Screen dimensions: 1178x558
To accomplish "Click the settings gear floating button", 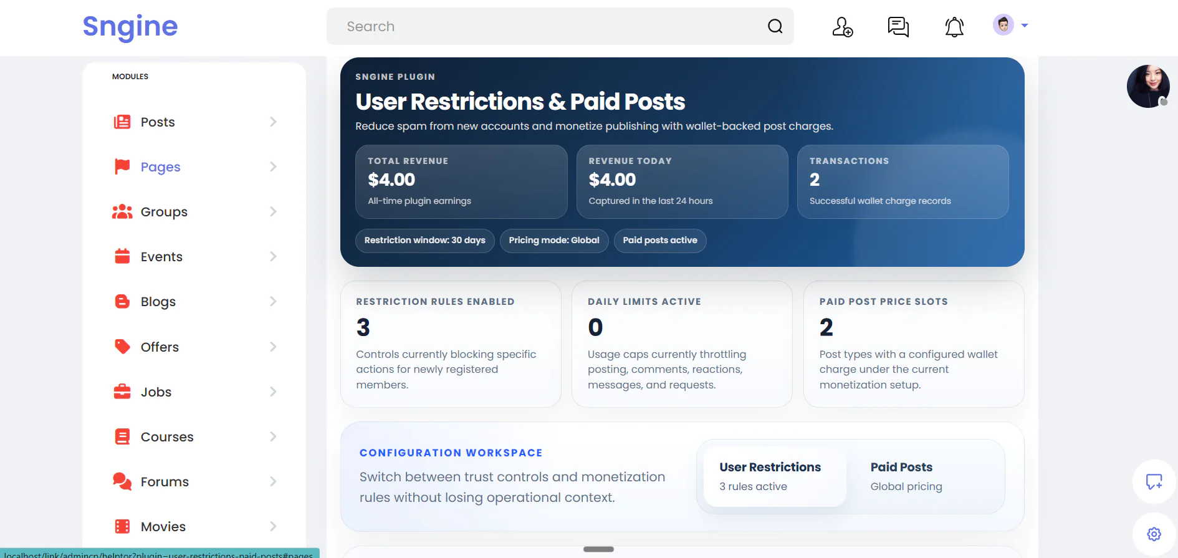I will point(1154,534).
